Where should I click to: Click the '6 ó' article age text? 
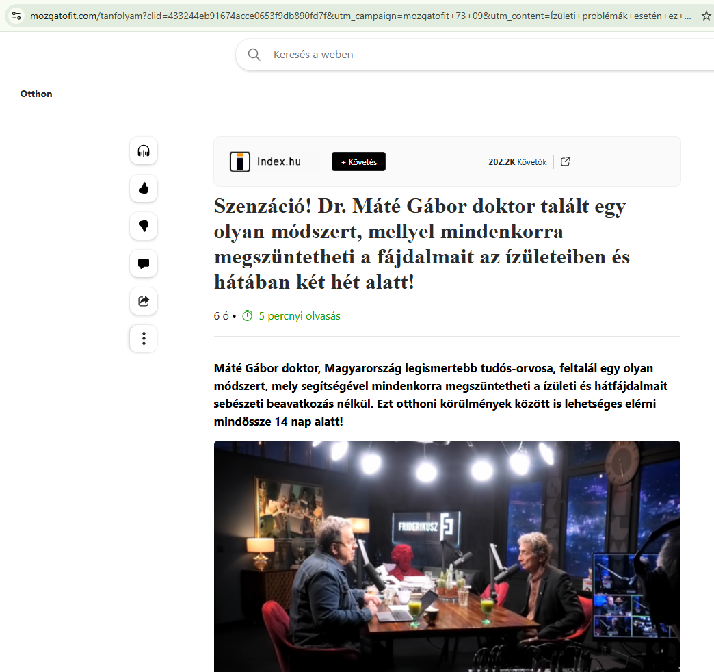click(222, 315)
